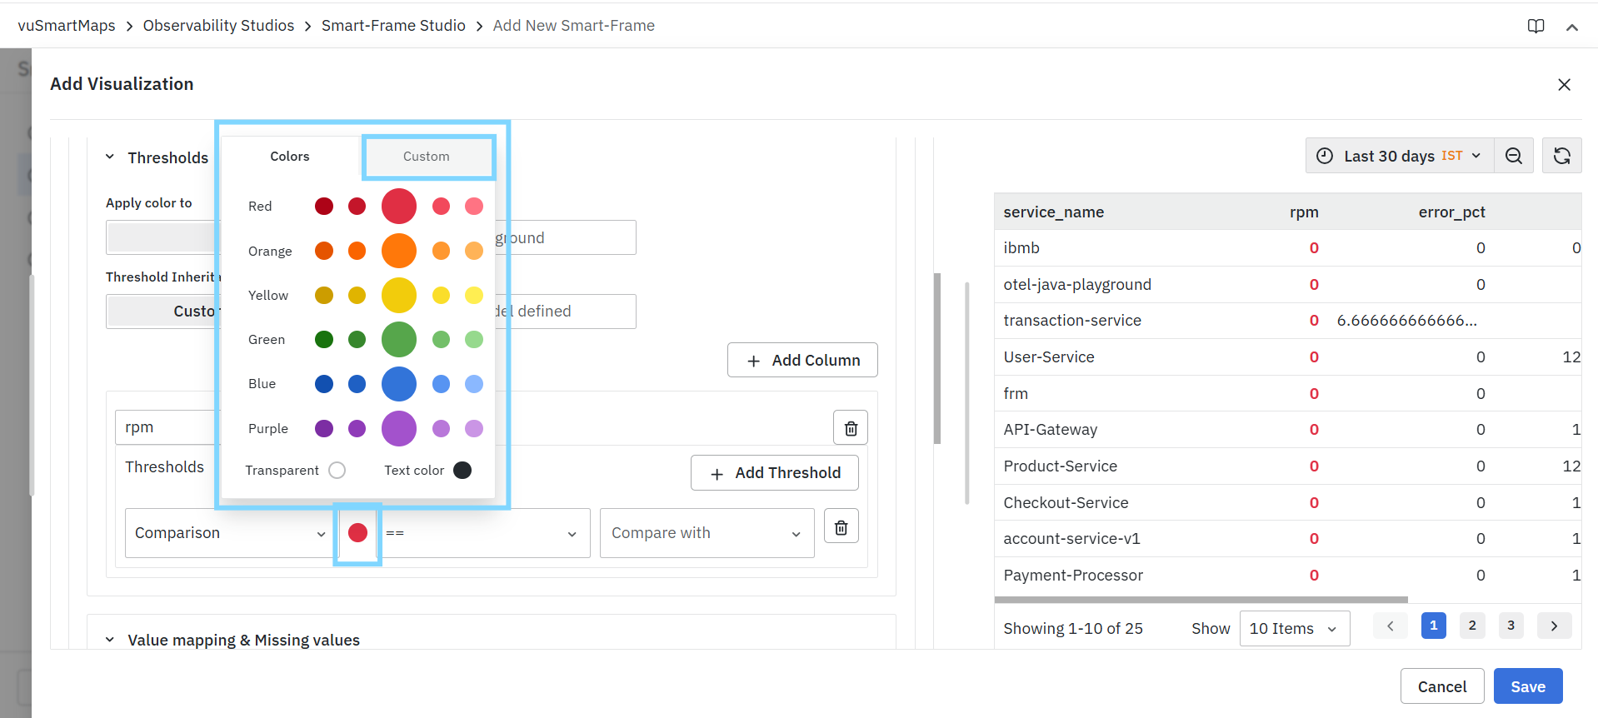Click the account-service-v1 row name
Viewport: 1598px width, 718px height.
click(x=1071, y=539)
